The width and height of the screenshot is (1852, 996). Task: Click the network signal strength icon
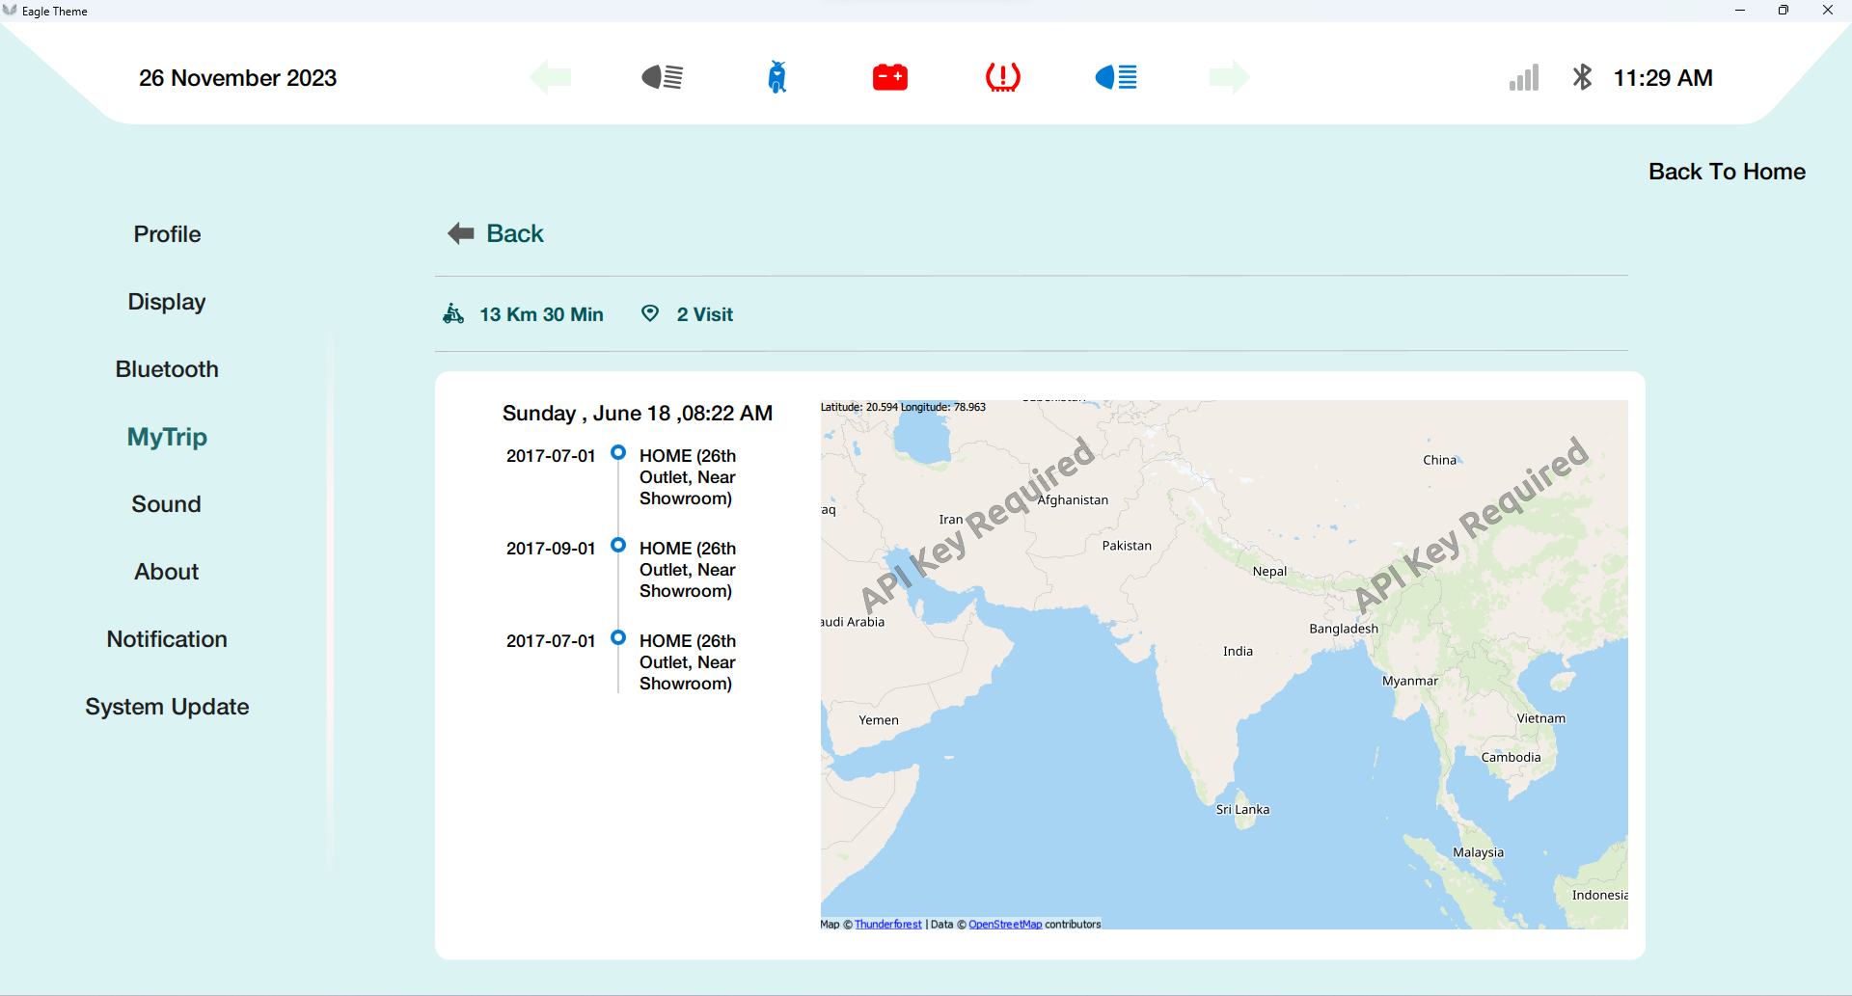click(x=1524, y=77)
